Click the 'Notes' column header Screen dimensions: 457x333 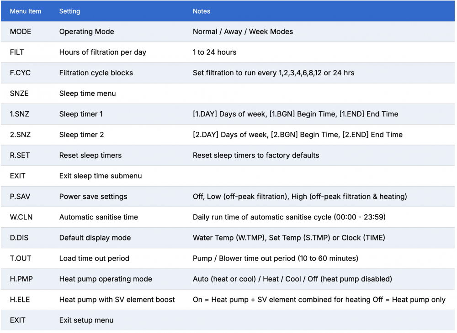click(x=202, y=11)
